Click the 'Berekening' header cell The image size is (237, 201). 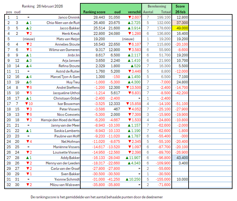[x=156, y=6]
